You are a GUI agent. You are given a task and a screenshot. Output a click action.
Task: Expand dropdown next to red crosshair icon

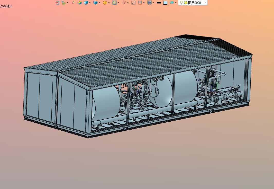click(x=128, y=3)
